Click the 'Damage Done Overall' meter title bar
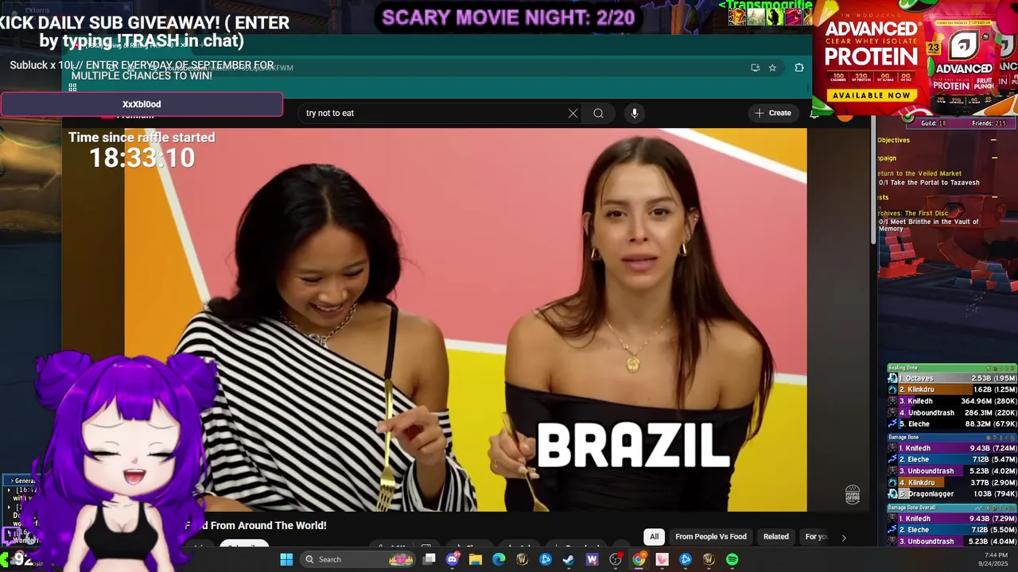The image size is (1018, 572). 952,507
